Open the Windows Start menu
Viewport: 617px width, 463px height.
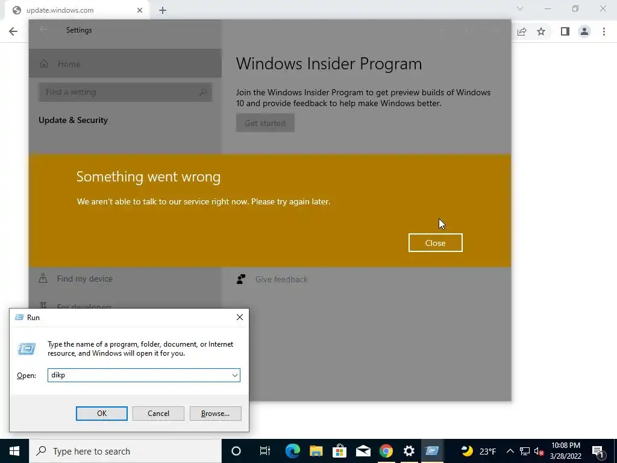[x=14, y=451]
